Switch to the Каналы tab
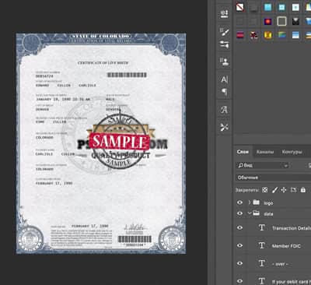The height and width of the screenshot is (285, 311). tap(265, 152)
